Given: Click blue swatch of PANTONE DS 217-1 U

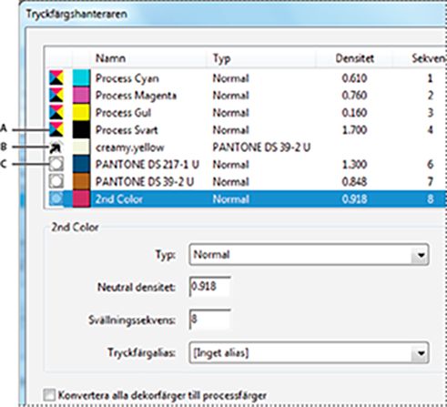Looking at the screenshot, I should (81, 164).
